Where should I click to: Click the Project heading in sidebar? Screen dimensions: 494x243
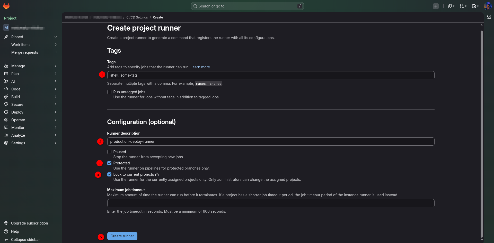click(10, 18)
